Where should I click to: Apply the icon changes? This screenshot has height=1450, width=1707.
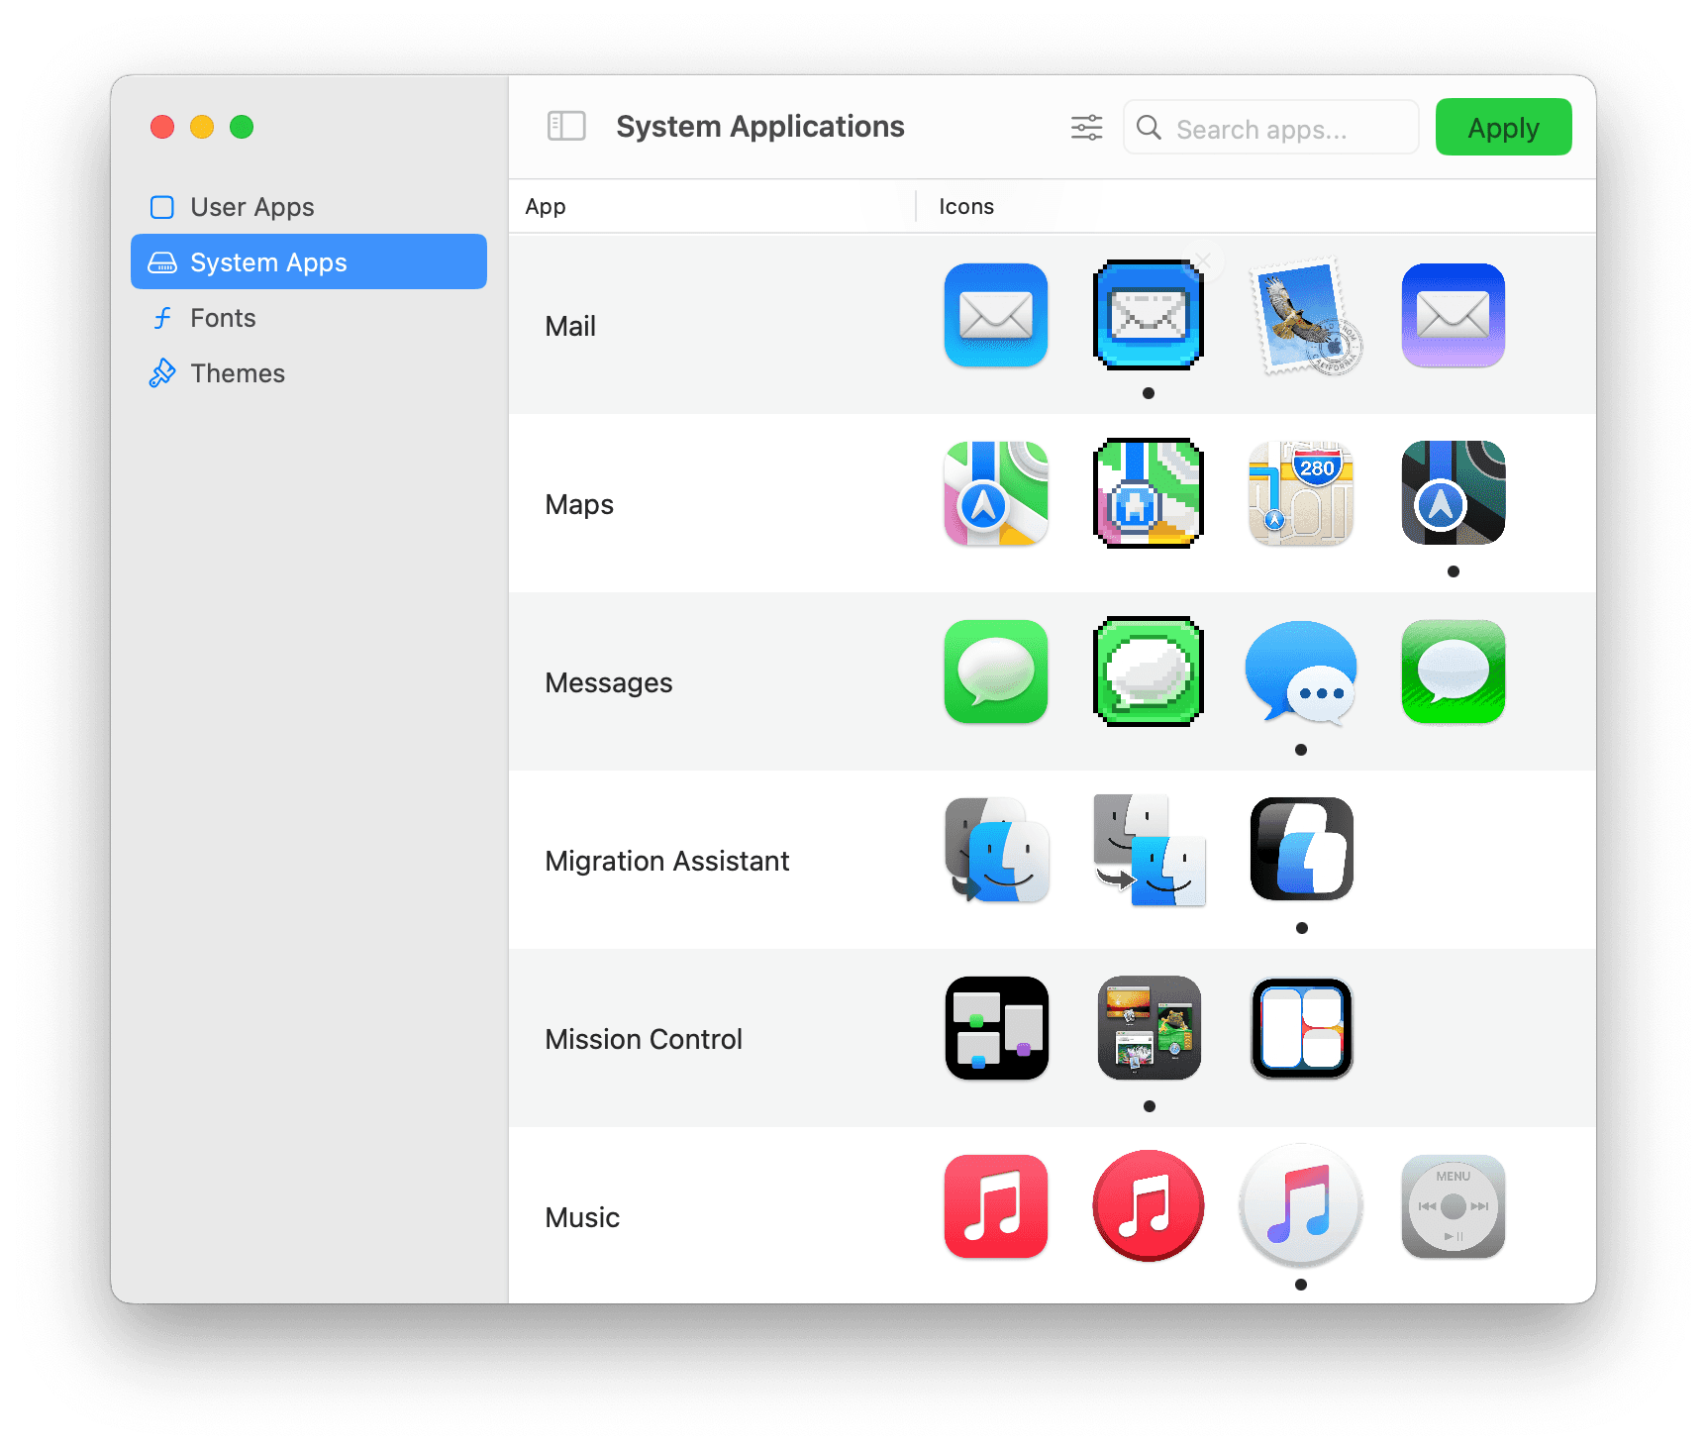pyautogui.click(x=1503, y=127)
